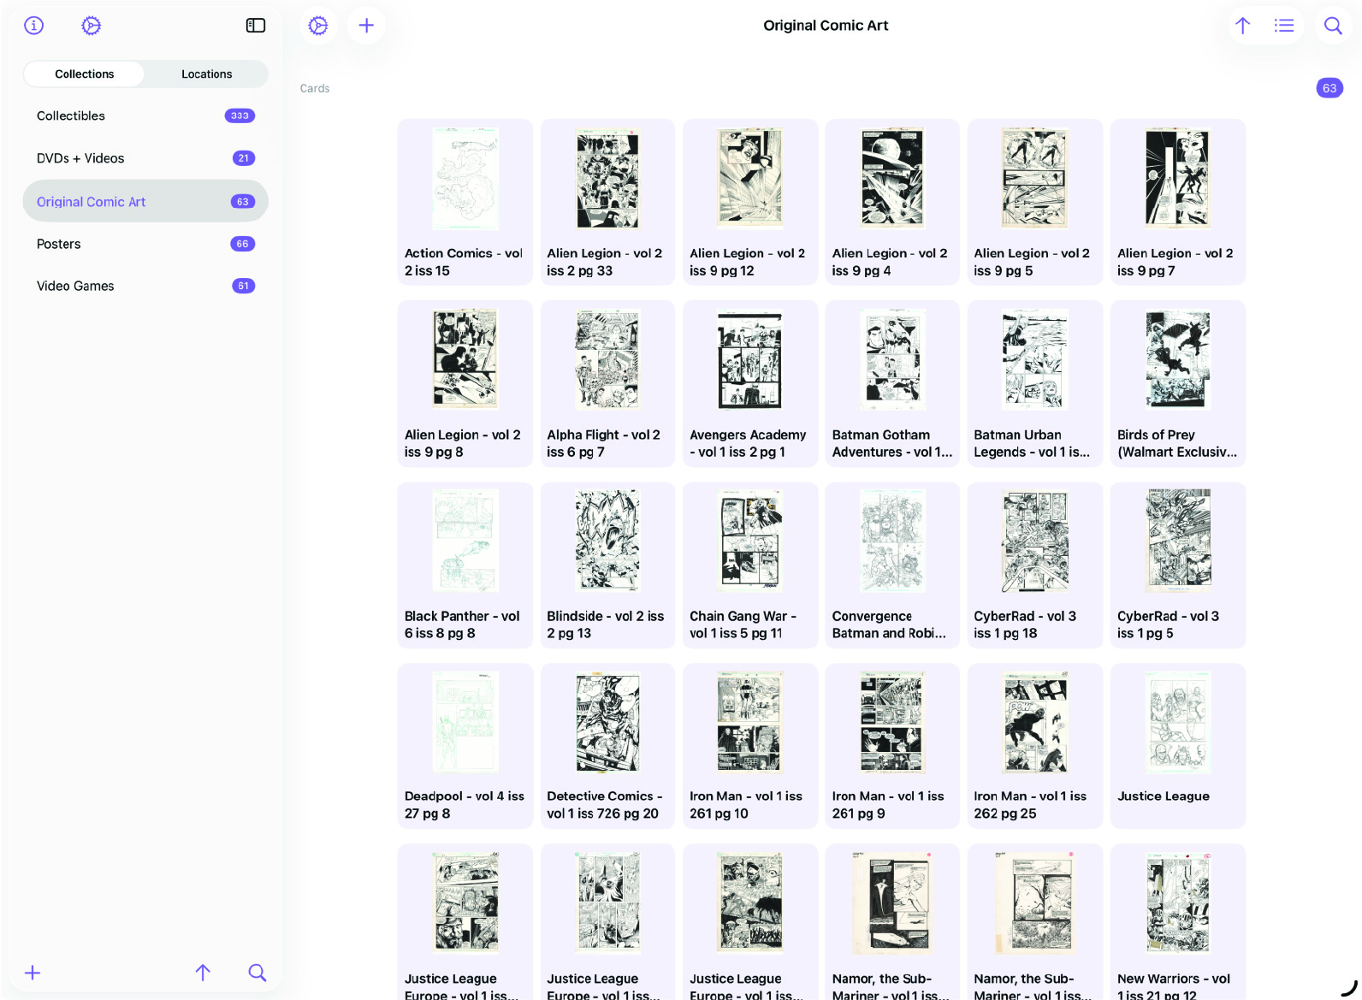
Task: Open Deadpool vol 4 iss 27 card
Action: pos(465,746)
